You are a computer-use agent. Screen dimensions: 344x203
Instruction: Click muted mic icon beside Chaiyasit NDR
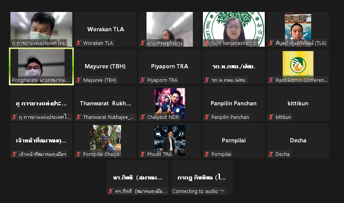(143, 117)
